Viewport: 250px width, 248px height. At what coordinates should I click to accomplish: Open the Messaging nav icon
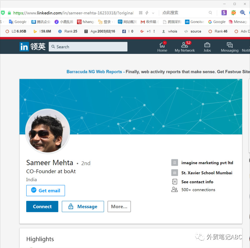[x=230, y=47]
